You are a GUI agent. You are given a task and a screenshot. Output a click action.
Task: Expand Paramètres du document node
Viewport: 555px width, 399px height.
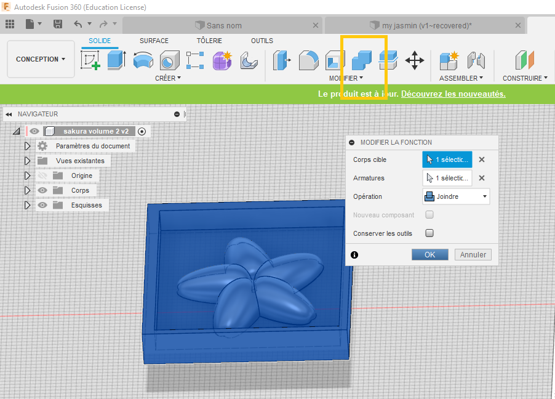pyautogui.click(x=27, y=146)
